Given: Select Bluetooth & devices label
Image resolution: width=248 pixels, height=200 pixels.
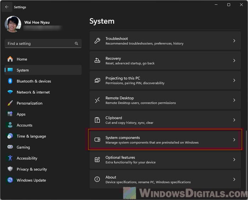Looking at the screenshot, I should tap(34, 81).
